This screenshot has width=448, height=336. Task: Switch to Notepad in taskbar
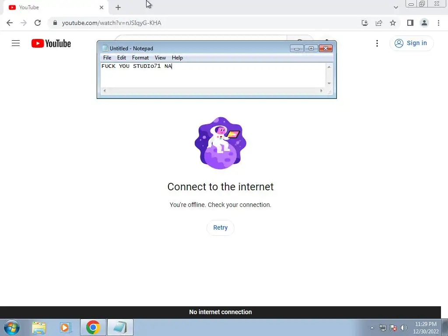coord(120,327)
